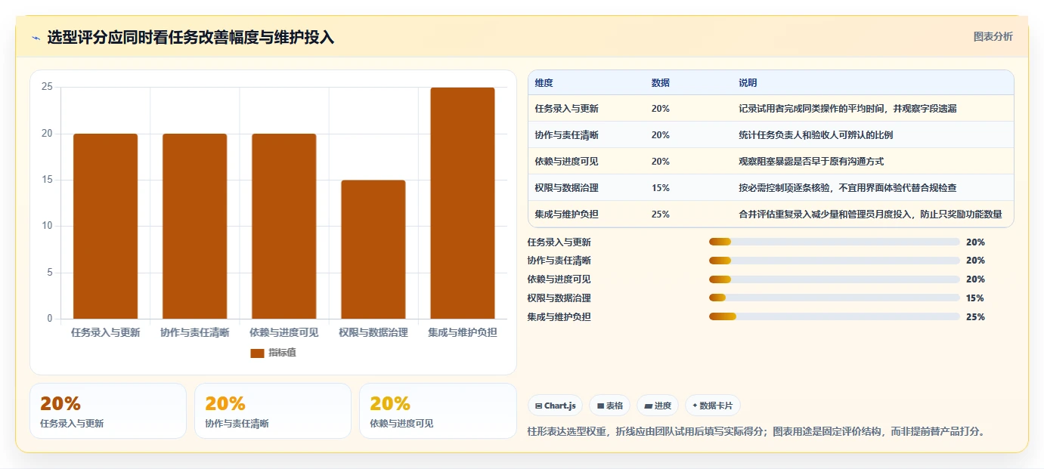Click the y-axis tick value 15

pyautogui.click(x=47, y=180)
